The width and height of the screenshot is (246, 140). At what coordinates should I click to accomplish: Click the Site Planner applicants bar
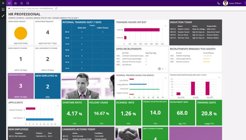tap(40, 119)
